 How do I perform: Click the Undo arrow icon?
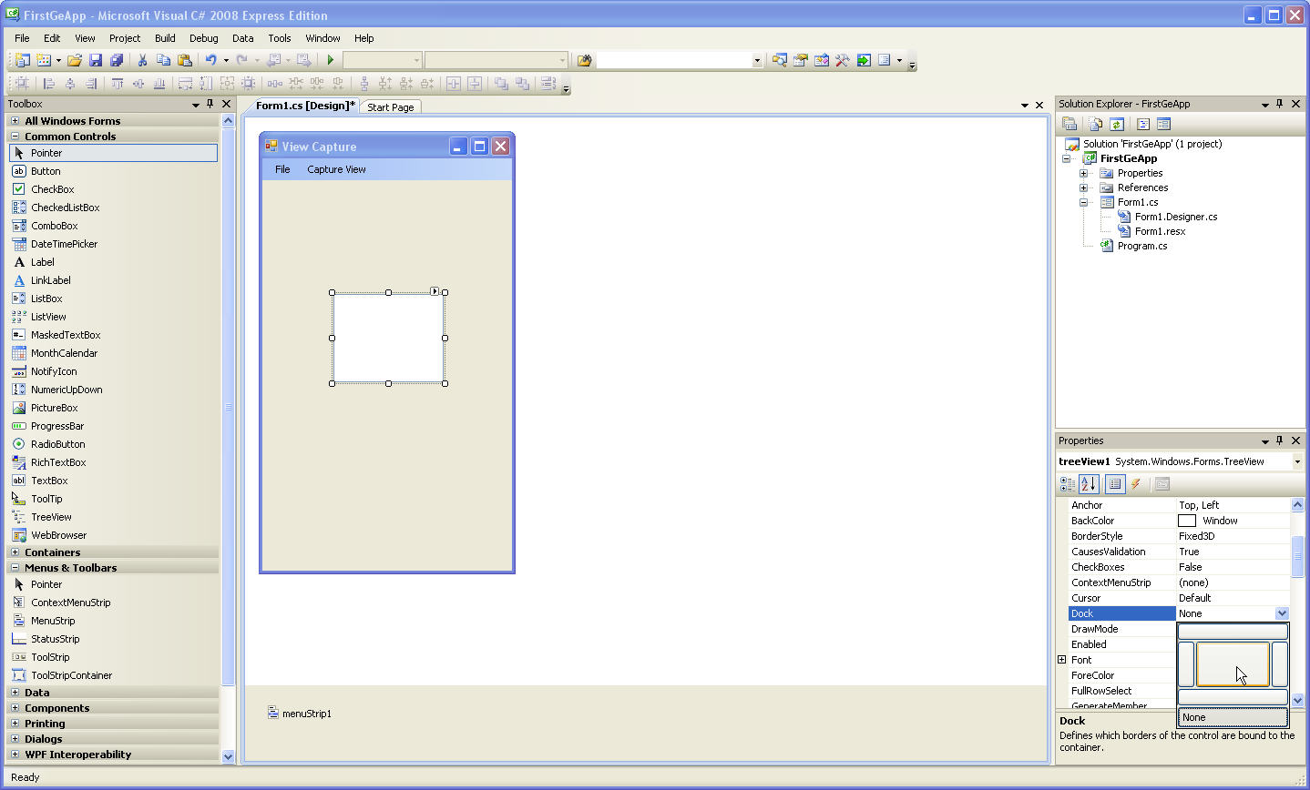(210, 60)
